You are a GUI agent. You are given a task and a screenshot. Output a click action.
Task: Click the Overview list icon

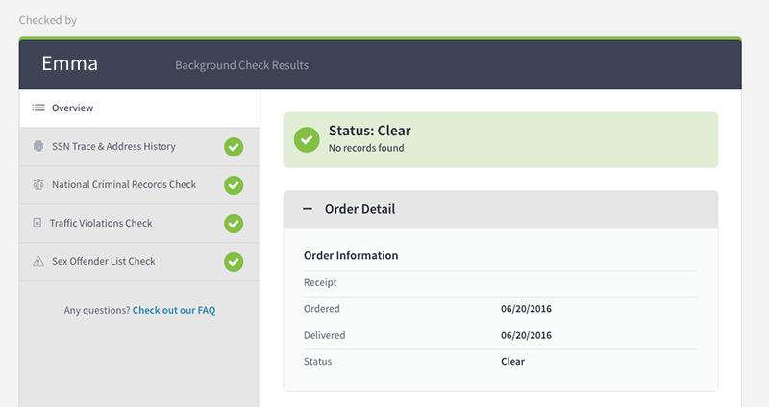(38, 108)
